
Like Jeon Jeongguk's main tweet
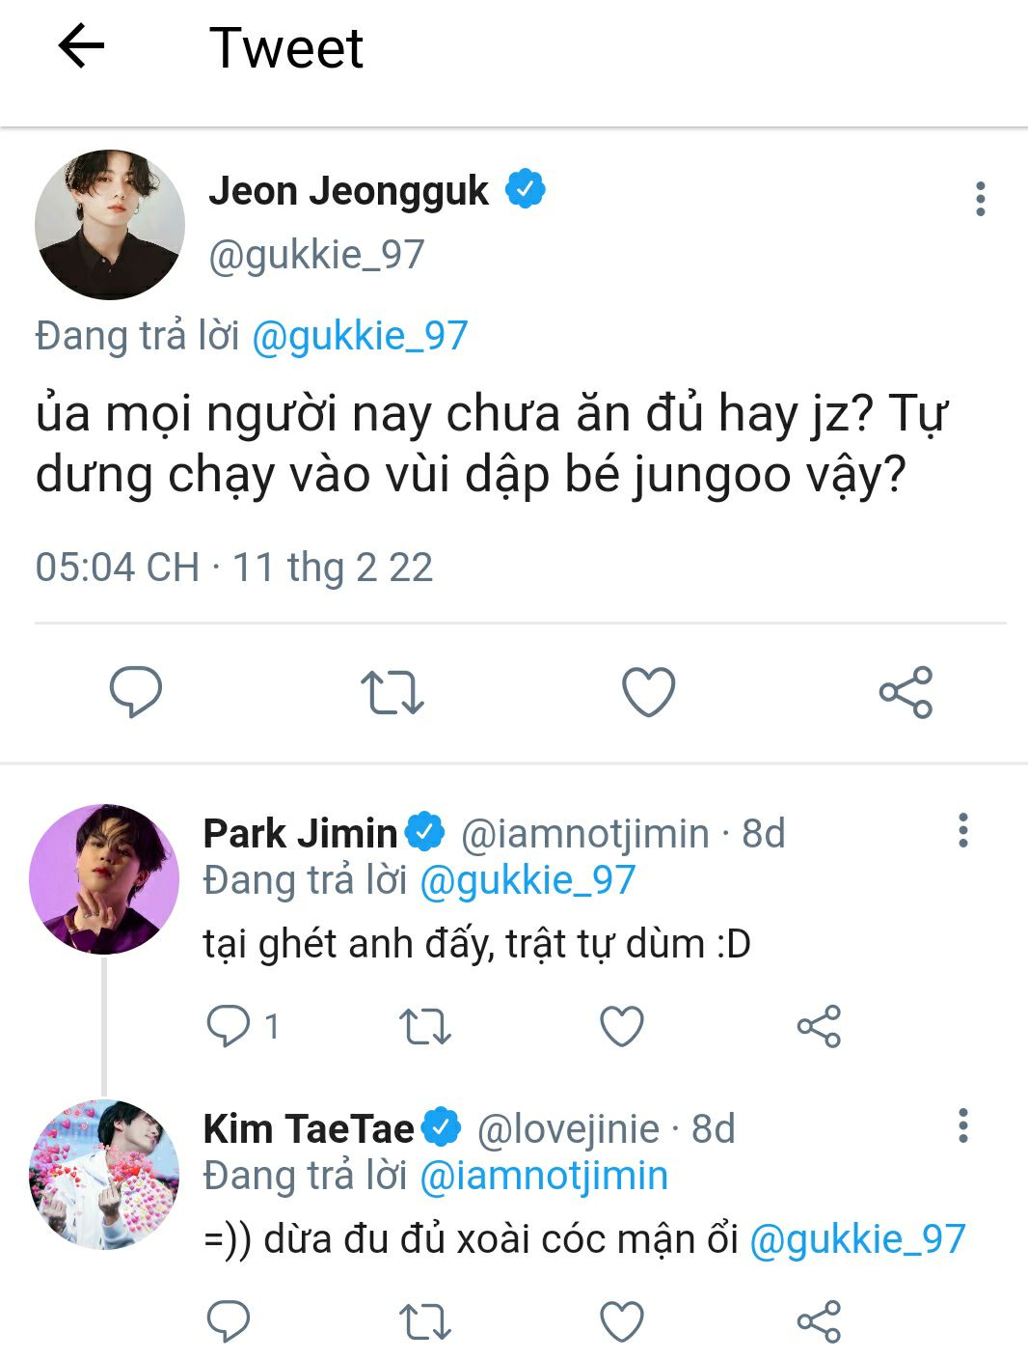648,692
